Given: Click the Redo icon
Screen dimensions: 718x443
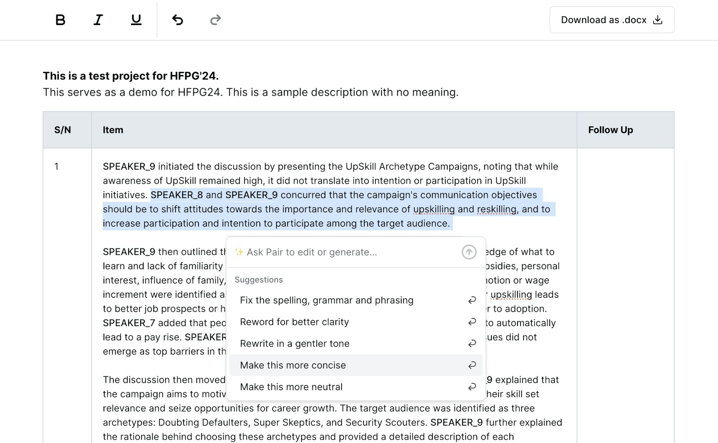Looking at the screenshot, I should (x=215, y=20).
